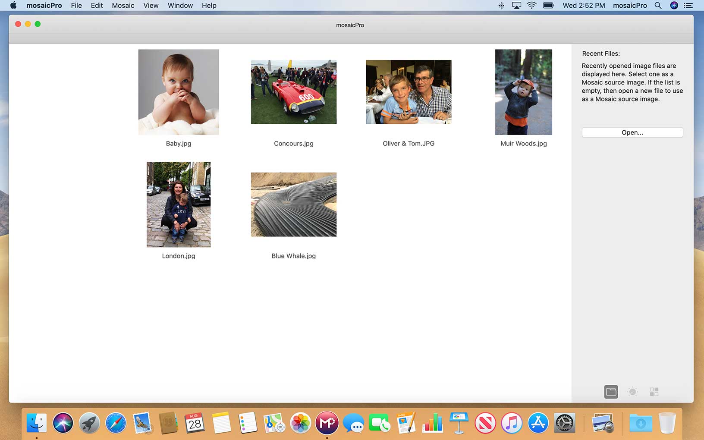The height and width of the screenshot is (440, 704).
Task: Click the Open... button in Recent Files
Action: [x=632, y=132]
